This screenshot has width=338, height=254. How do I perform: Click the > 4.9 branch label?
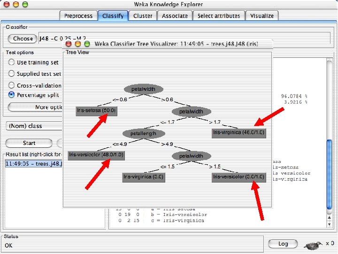[x=167, y=144]
